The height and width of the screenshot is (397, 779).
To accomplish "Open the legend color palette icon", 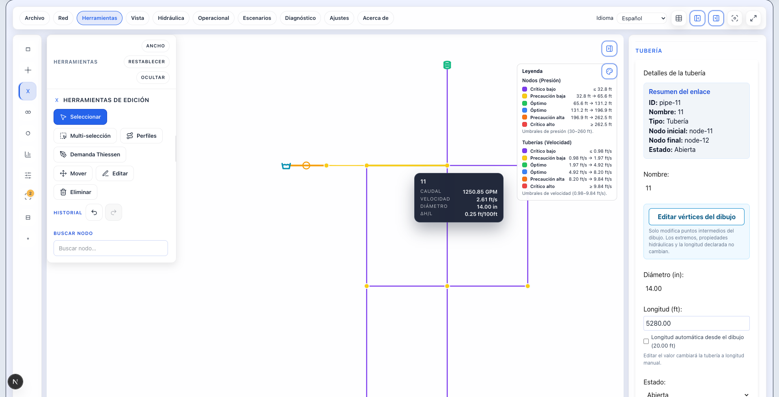I will pos(609,71).
